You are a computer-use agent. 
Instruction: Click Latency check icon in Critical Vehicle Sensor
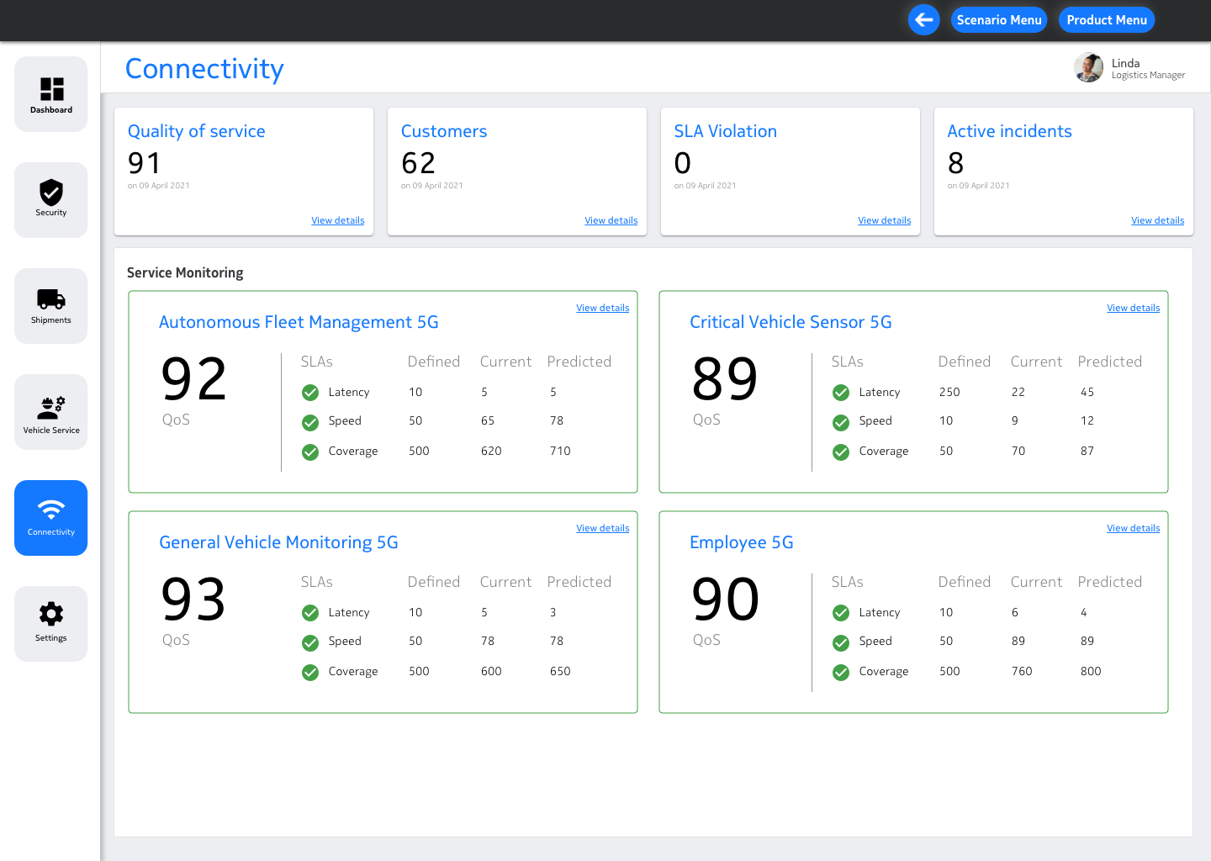click(841, 393)
